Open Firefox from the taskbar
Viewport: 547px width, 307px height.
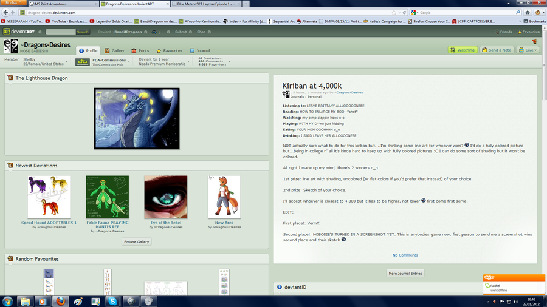click(x=61, y=301)
